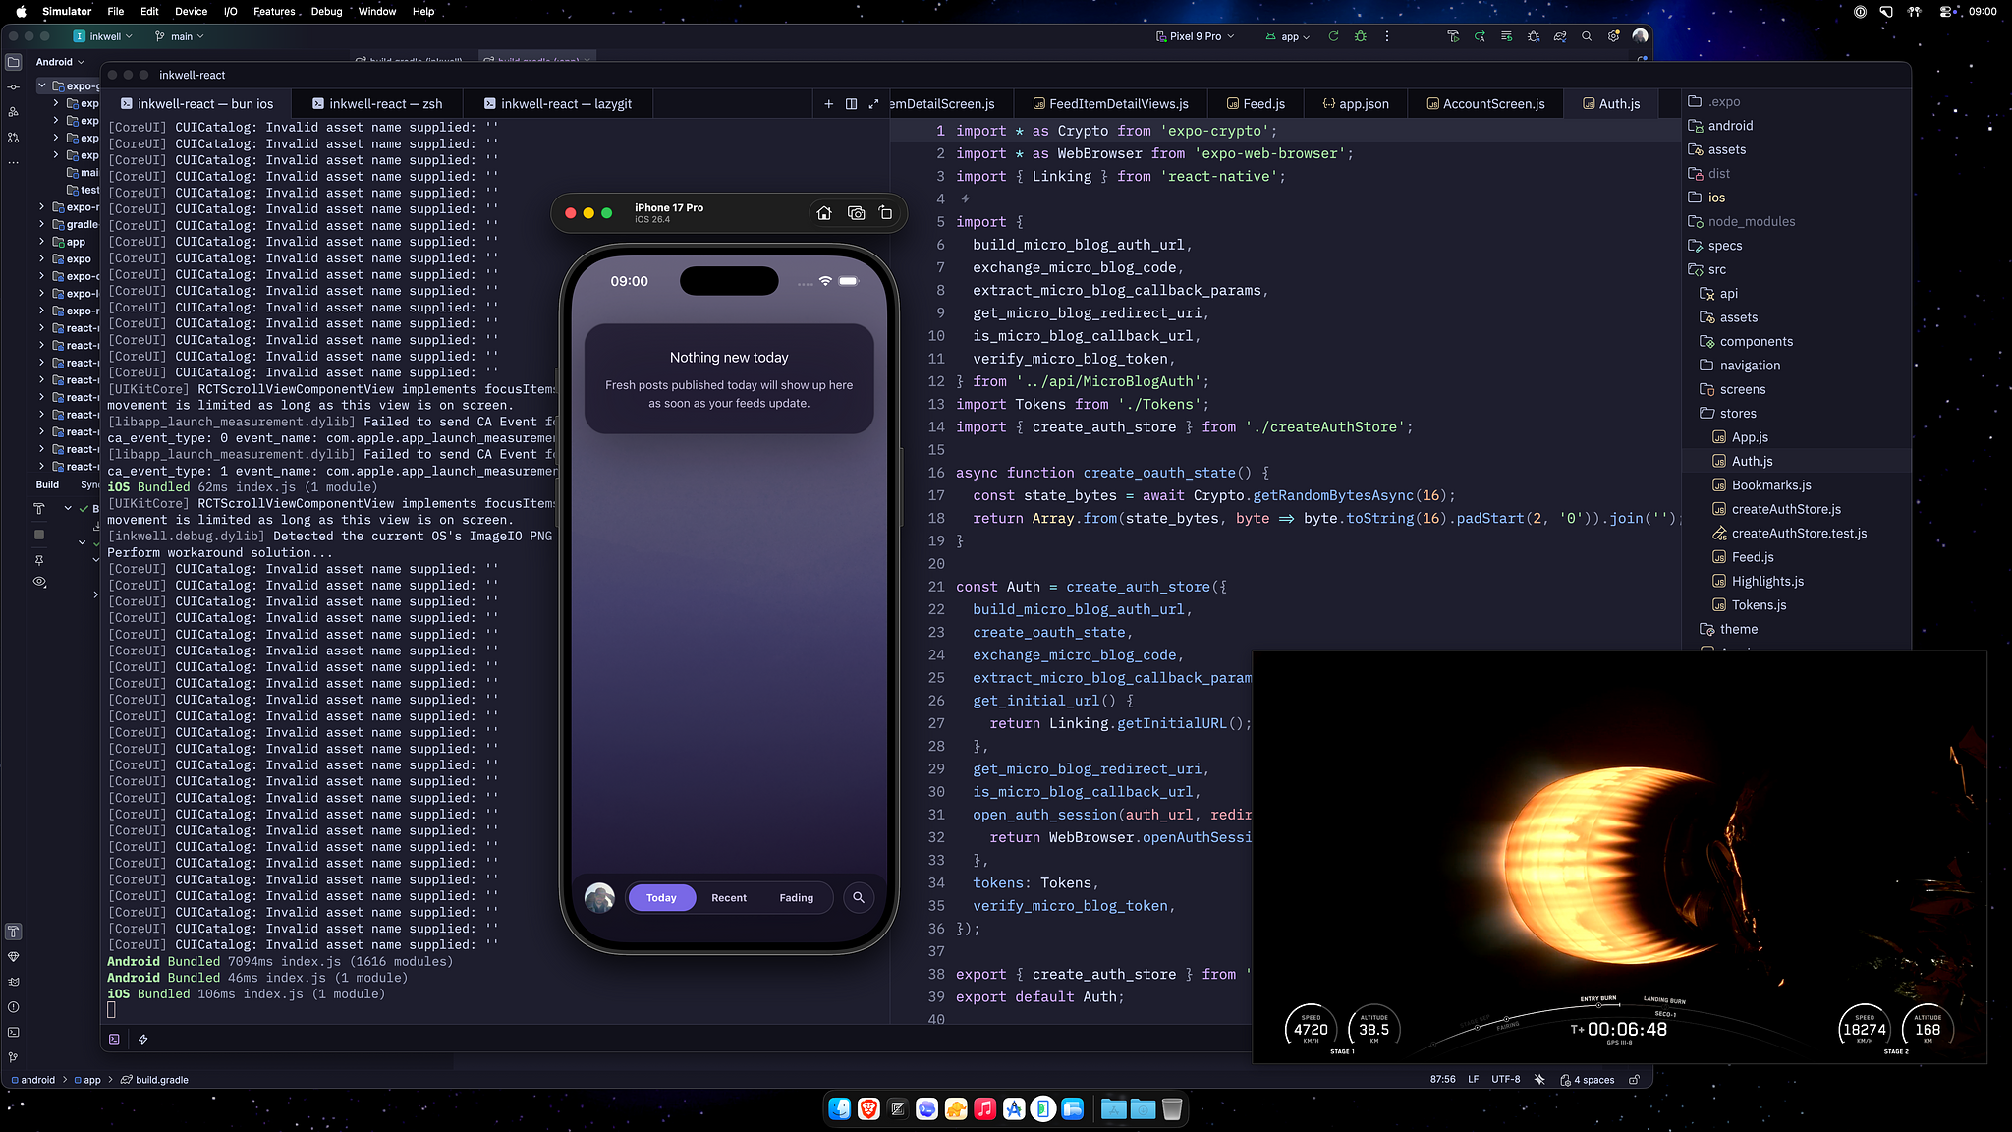Open the Pixel 9 Pro device dropdown
2012x1132 pixels.
(1196, 36)
